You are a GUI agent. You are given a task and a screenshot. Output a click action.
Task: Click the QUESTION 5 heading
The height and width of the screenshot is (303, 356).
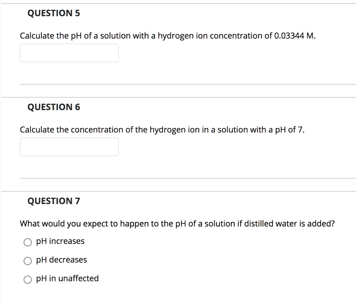coord(54,13)
